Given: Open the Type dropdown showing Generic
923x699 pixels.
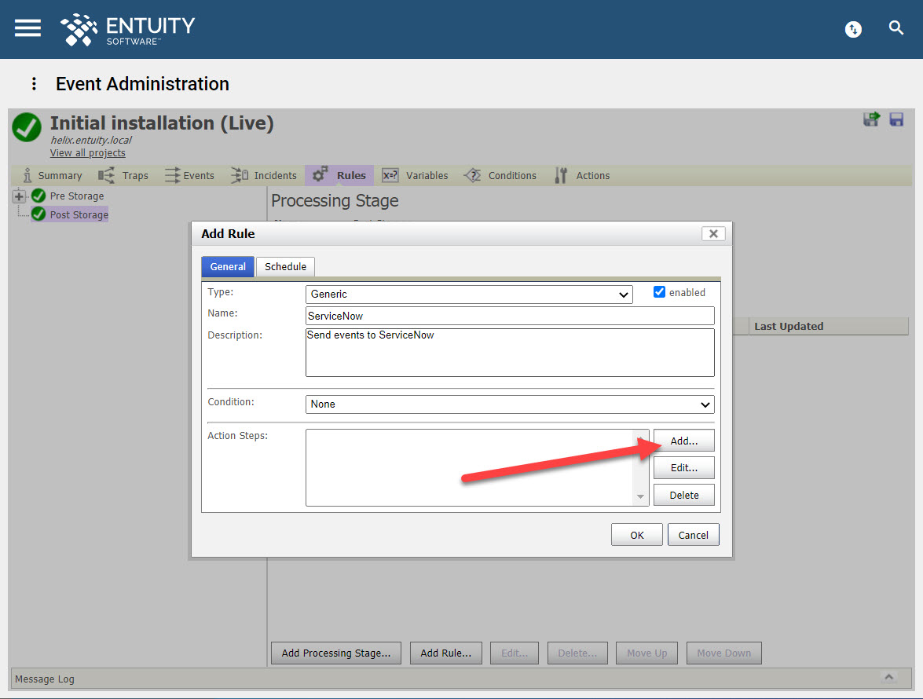Looking at the screenshot, I should coord(469,295).
